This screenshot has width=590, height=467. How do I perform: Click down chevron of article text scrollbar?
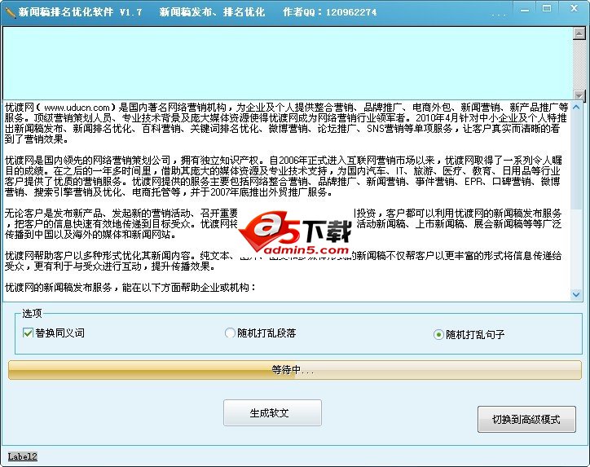(x=575, y=294)
